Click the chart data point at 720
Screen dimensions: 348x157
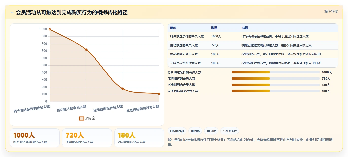86,50
